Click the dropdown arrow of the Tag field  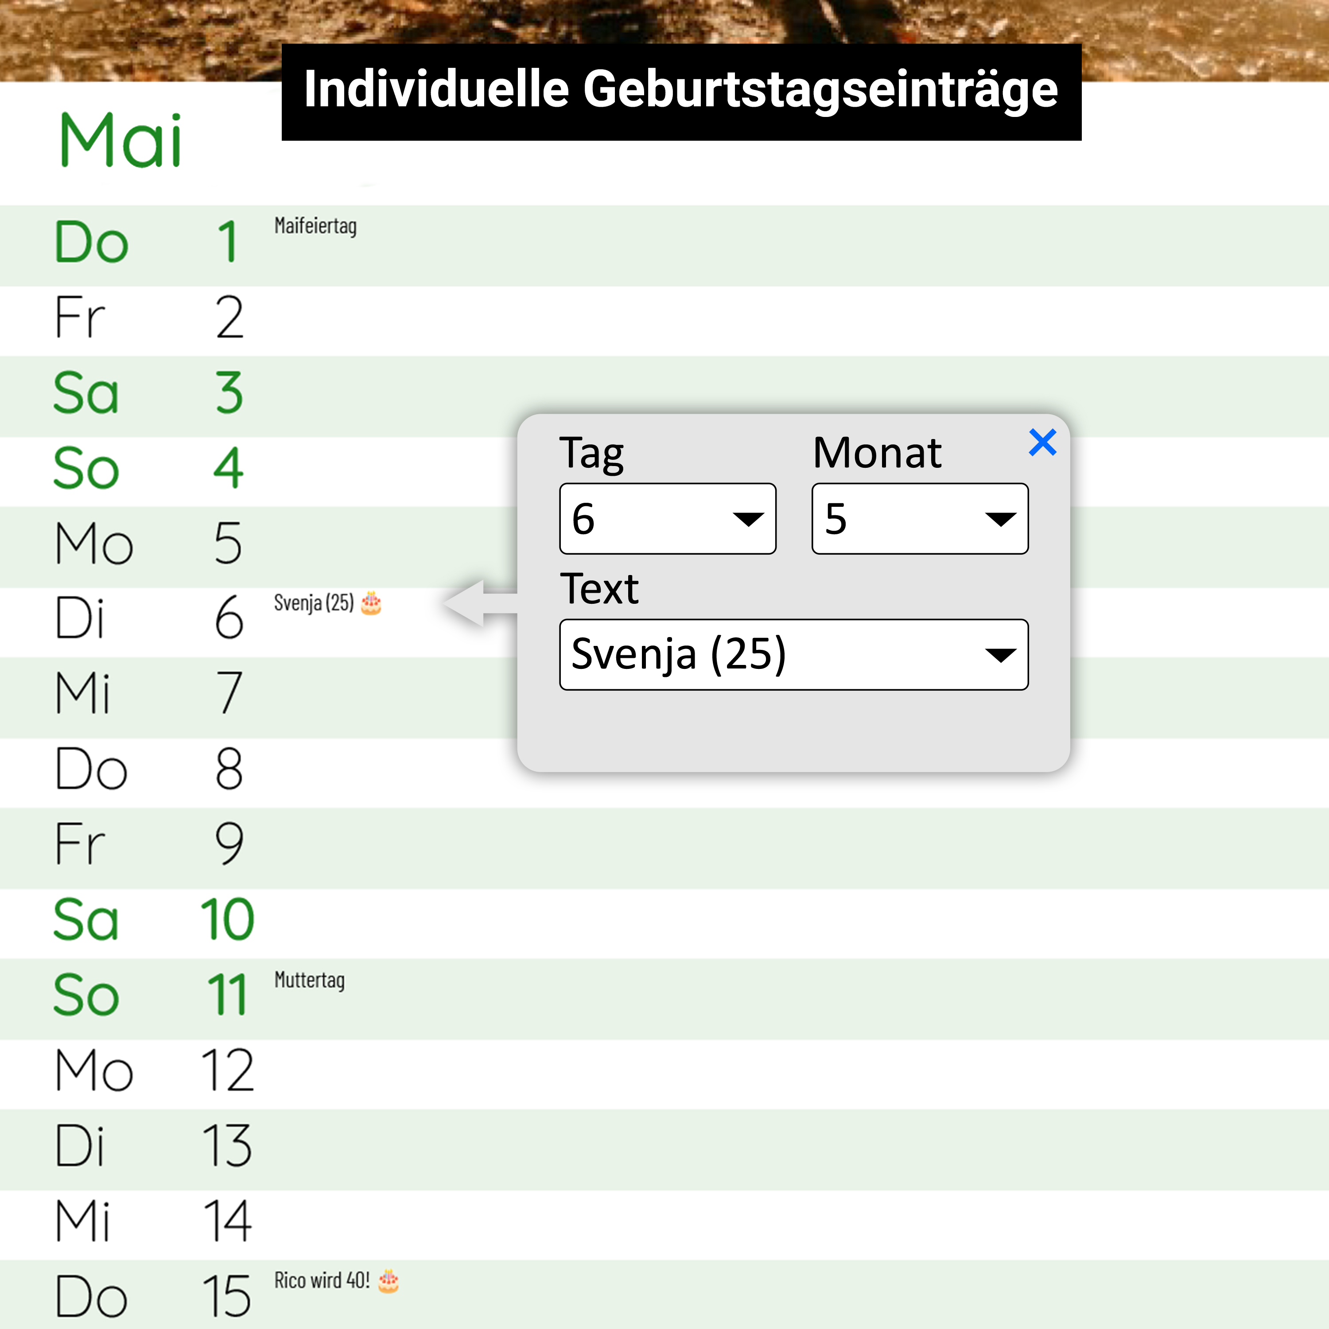coord(750,521)
